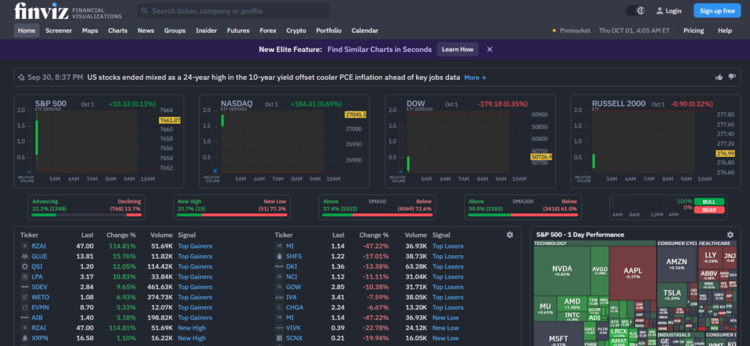This screenshot has height=346, width=750.
Task: Focus the ticker search field
Action: [x=233, y=10]
